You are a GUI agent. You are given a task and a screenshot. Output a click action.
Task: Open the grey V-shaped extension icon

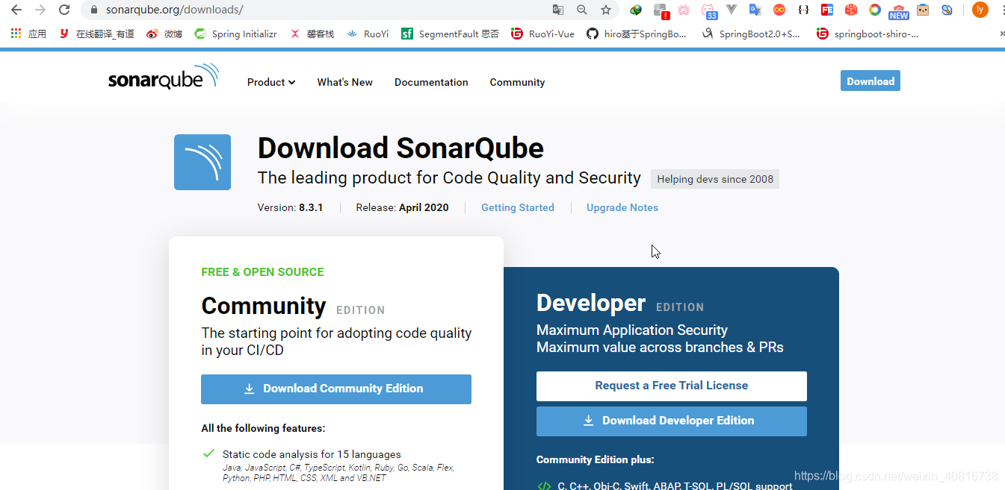click(x=732, y=10)
